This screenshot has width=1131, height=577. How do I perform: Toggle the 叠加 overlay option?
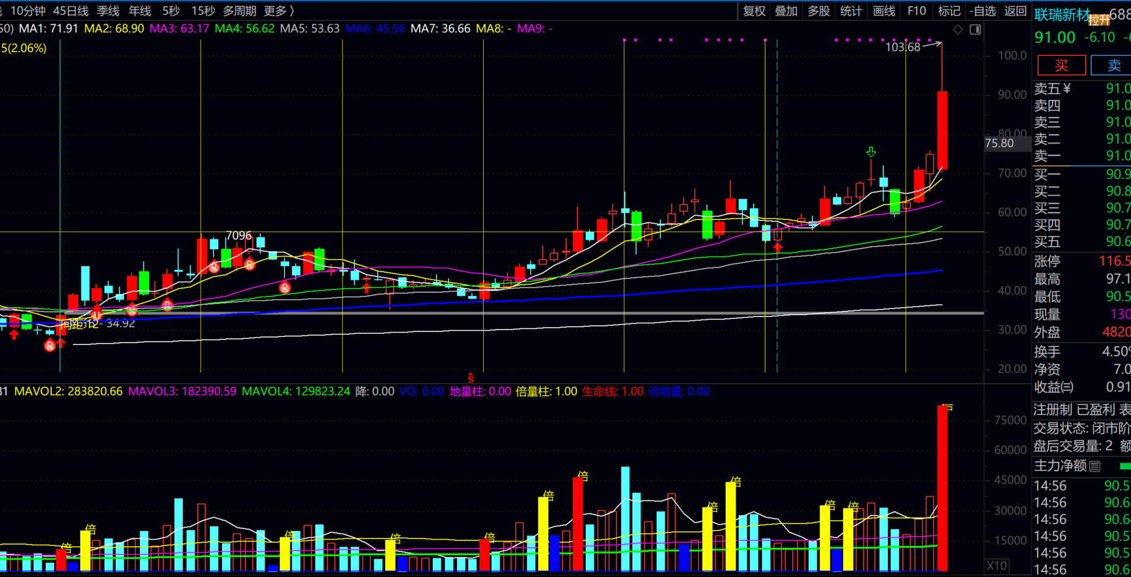(786, 11)
